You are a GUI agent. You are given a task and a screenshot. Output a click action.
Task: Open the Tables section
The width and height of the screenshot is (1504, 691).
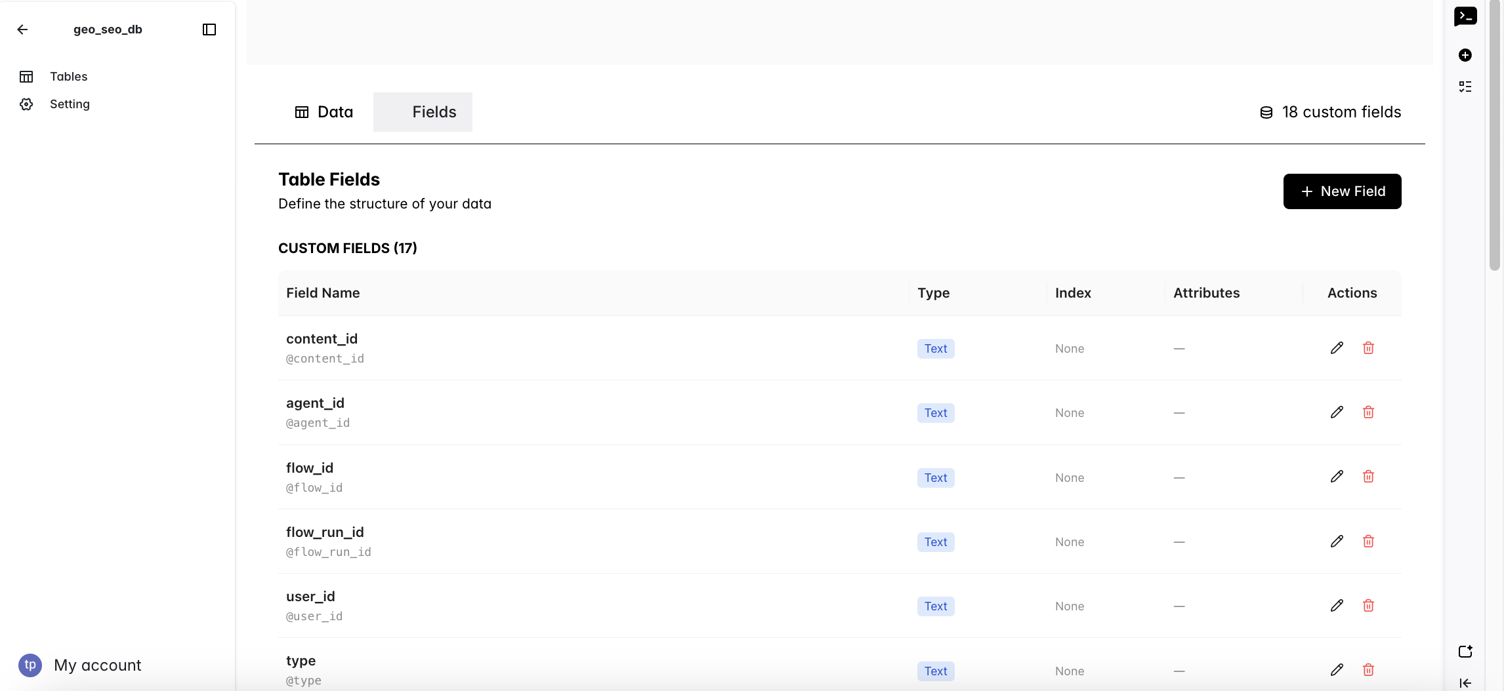pyautogui.click(x=68, y=77)
